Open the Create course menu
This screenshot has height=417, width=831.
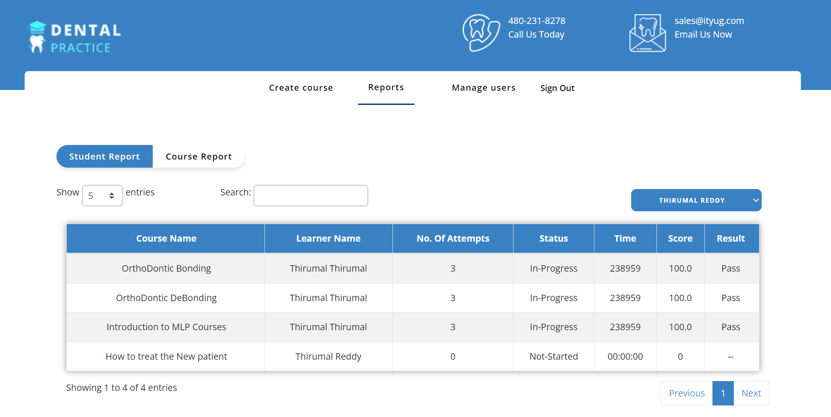[x=301, y=88]
